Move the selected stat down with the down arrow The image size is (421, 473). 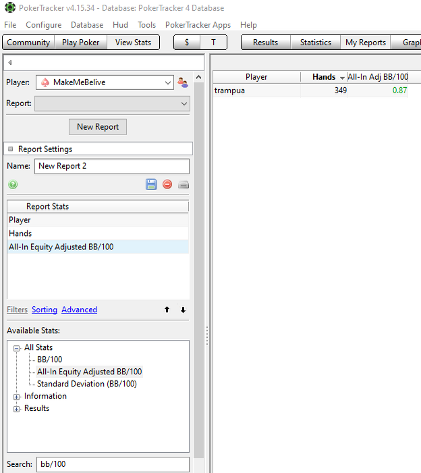point(183,309)
